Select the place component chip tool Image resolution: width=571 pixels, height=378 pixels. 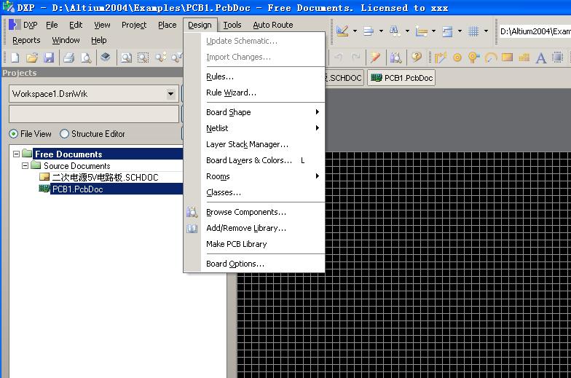tap(558, 57)
